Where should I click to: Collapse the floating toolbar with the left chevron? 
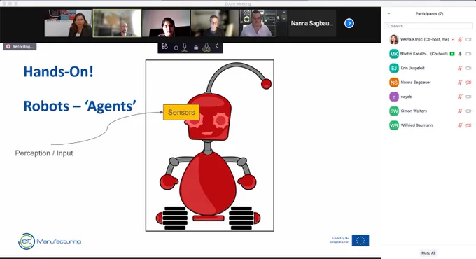(217, 45)
